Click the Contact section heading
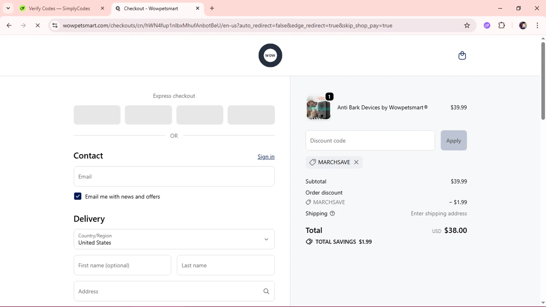Image resolution: width=546 pixels, height=307 pixels. 88,156
